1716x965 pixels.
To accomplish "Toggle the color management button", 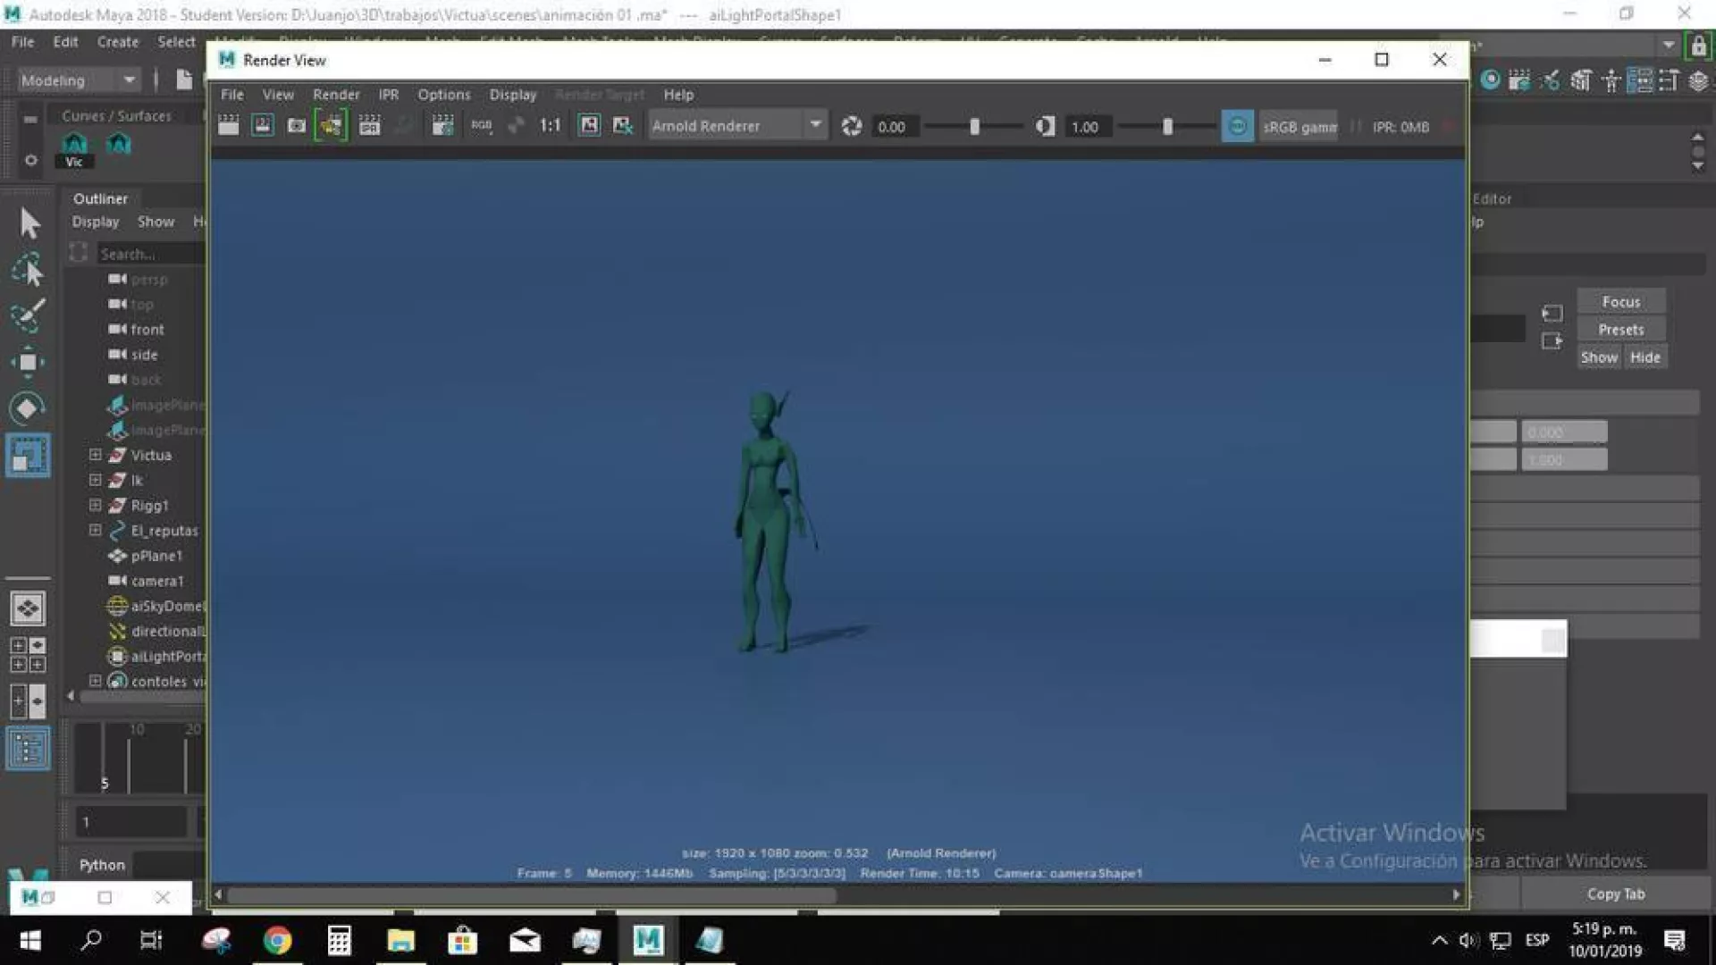I will [1237, 127].
